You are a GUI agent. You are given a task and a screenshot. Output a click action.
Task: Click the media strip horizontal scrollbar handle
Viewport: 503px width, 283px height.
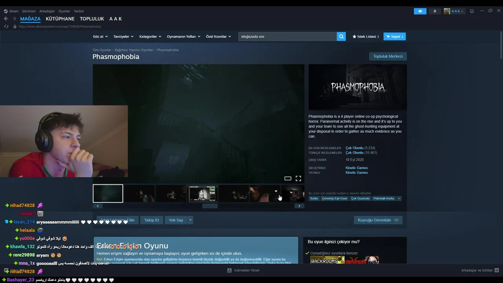pos(210,206)
